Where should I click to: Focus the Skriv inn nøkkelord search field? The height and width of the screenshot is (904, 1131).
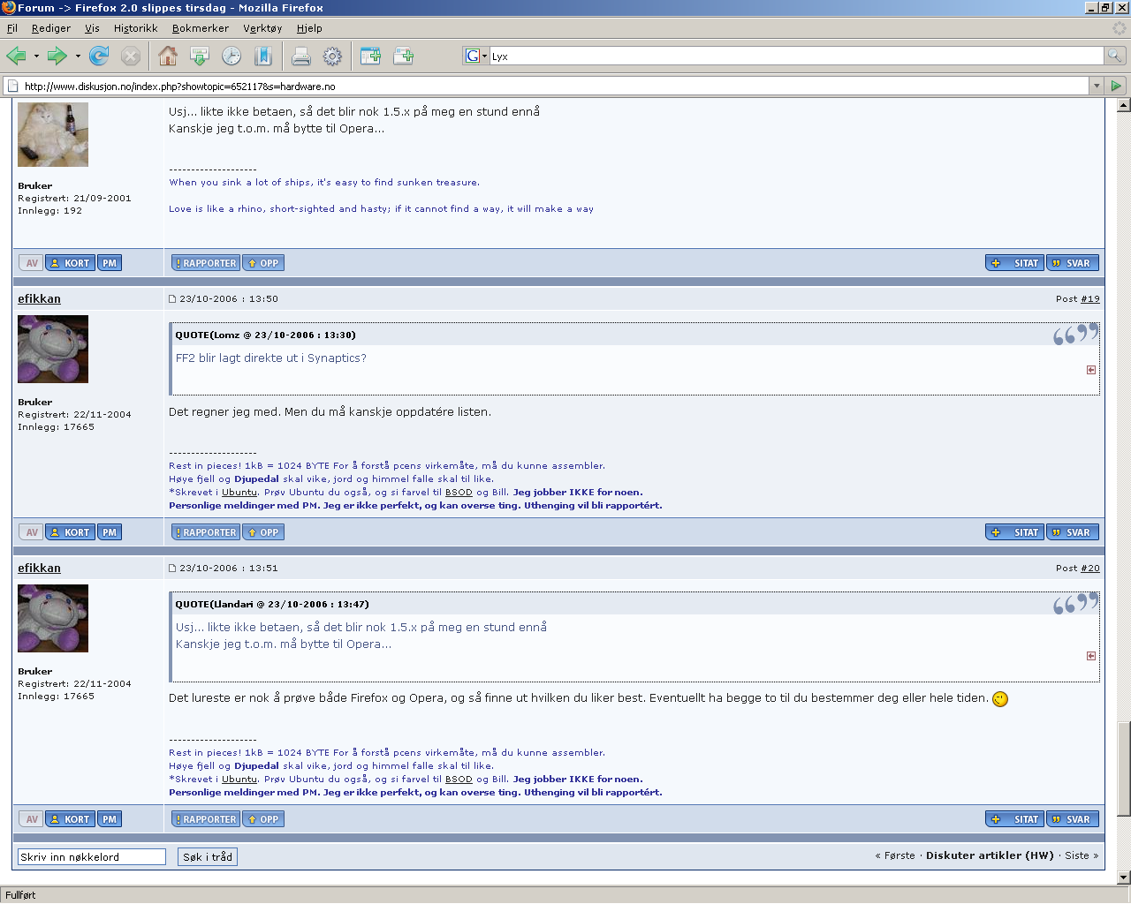tap(92, 856)
